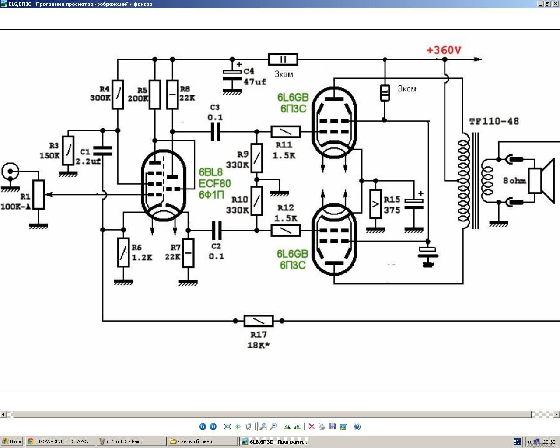Click the R1 label
560x448 pixels.
[25, 197]
